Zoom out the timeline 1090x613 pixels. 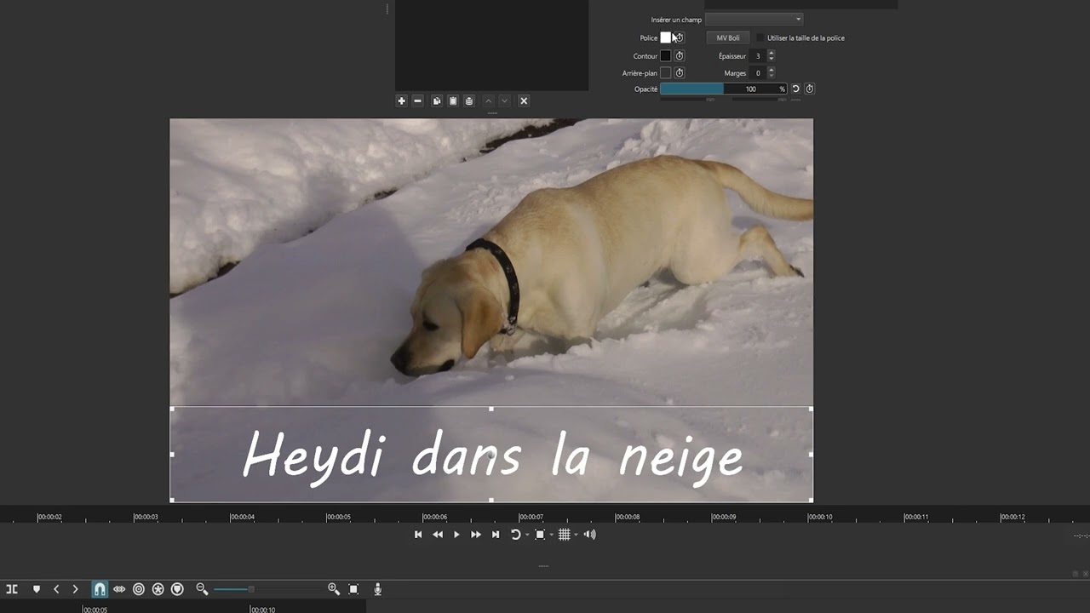[202, 589]
